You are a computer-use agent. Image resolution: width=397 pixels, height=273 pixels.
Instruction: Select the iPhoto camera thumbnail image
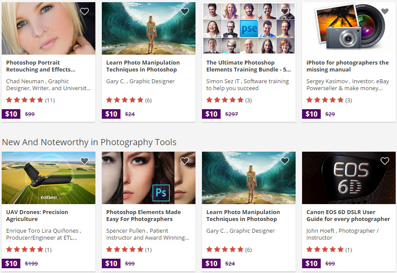coord(349,28)
